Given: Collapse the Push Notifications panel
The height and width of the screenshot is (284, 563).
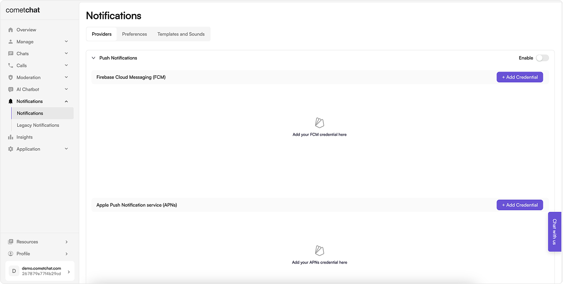Looking at the screenshot, I should 94,58.
